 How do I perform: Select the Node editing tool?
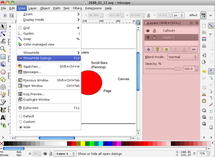(x=3, y=34)
